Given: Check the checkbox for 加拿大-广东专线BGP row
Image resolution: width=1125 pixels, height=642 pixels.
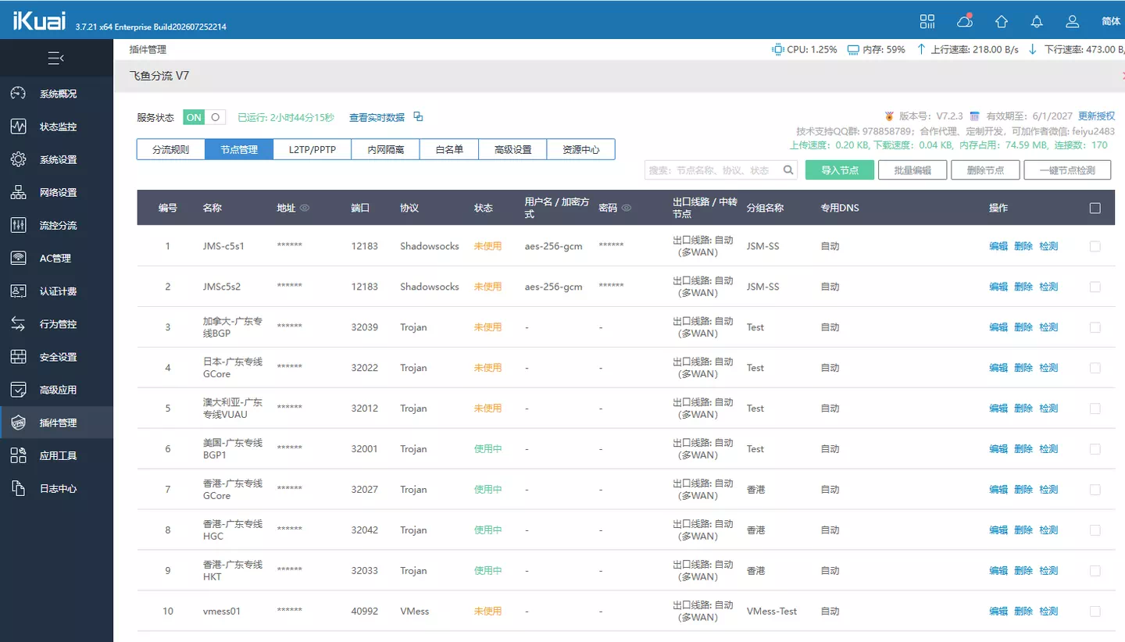Looking at the screenshot, I should [1095, 327].
